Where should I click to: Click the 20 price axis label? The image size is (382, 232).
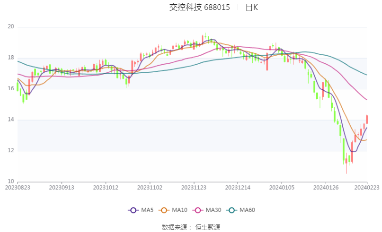[11, 26]
